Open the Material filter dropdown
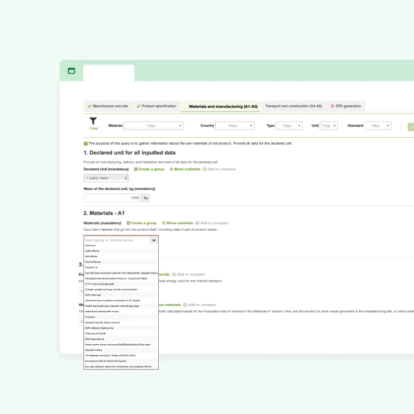 pos(153,126)
